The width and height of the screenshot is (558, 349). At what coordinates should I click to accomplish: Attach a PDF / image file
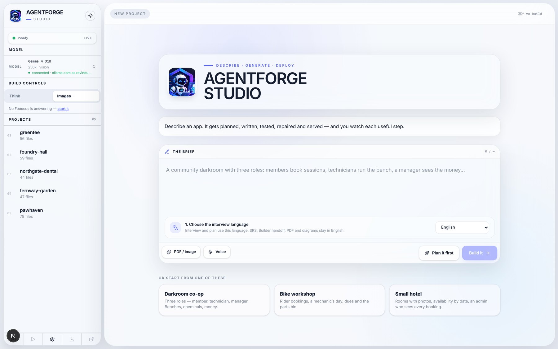[x=181, y=252]
